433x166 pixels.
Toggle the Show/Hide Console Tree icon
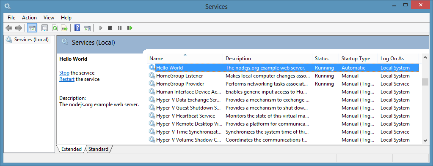(x=32, y=28)
